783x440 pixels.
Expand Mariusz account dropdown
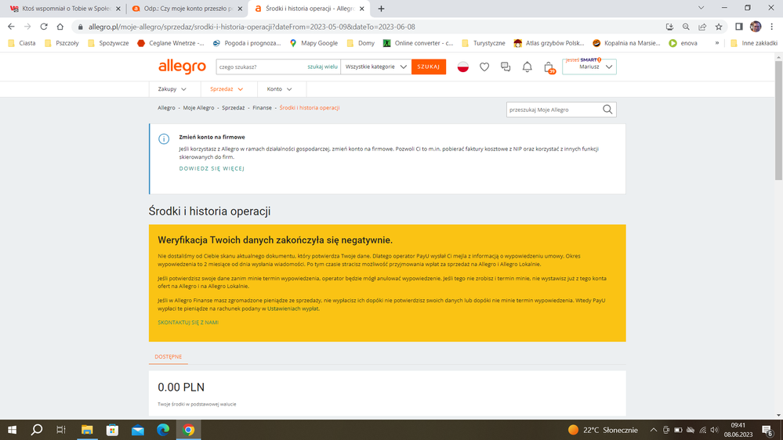click(589, 67)
